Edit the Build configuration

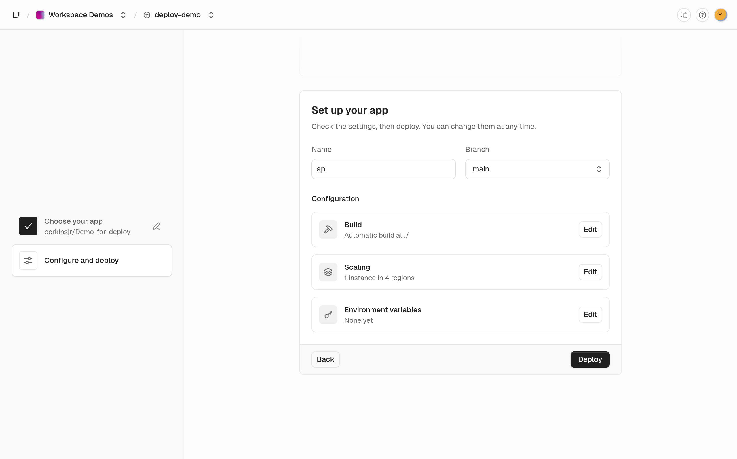click(590, 229)
